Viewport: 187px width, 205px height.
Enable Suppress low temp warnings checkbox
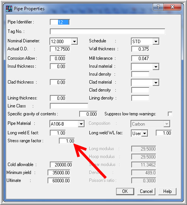pyautogui.click(x=170, y=114)
